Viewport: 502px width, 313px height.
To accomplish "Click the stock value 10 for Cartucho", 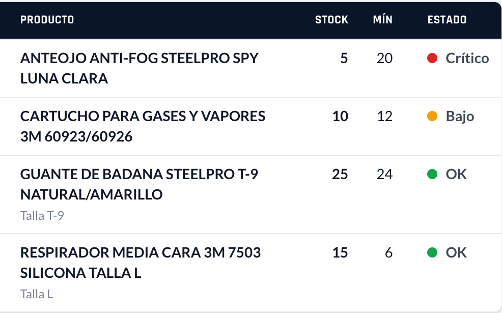I will (340, 116).
